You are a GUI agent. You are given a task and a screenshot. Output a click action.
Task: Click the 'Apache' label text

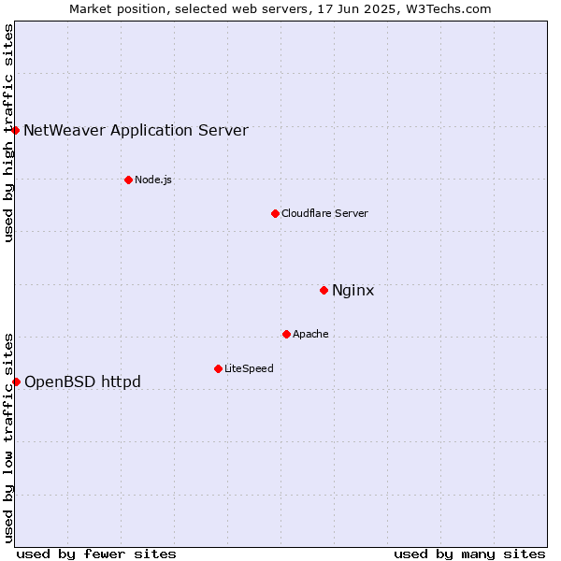click(x=310, y=334)
